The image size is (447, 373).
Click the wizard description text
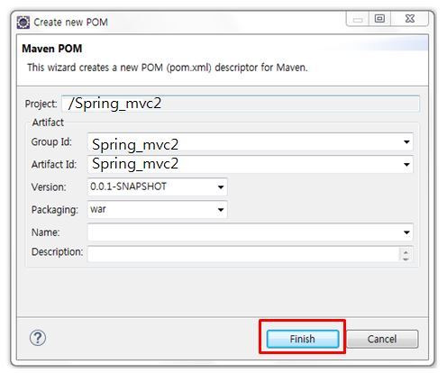tap(168, 68)
